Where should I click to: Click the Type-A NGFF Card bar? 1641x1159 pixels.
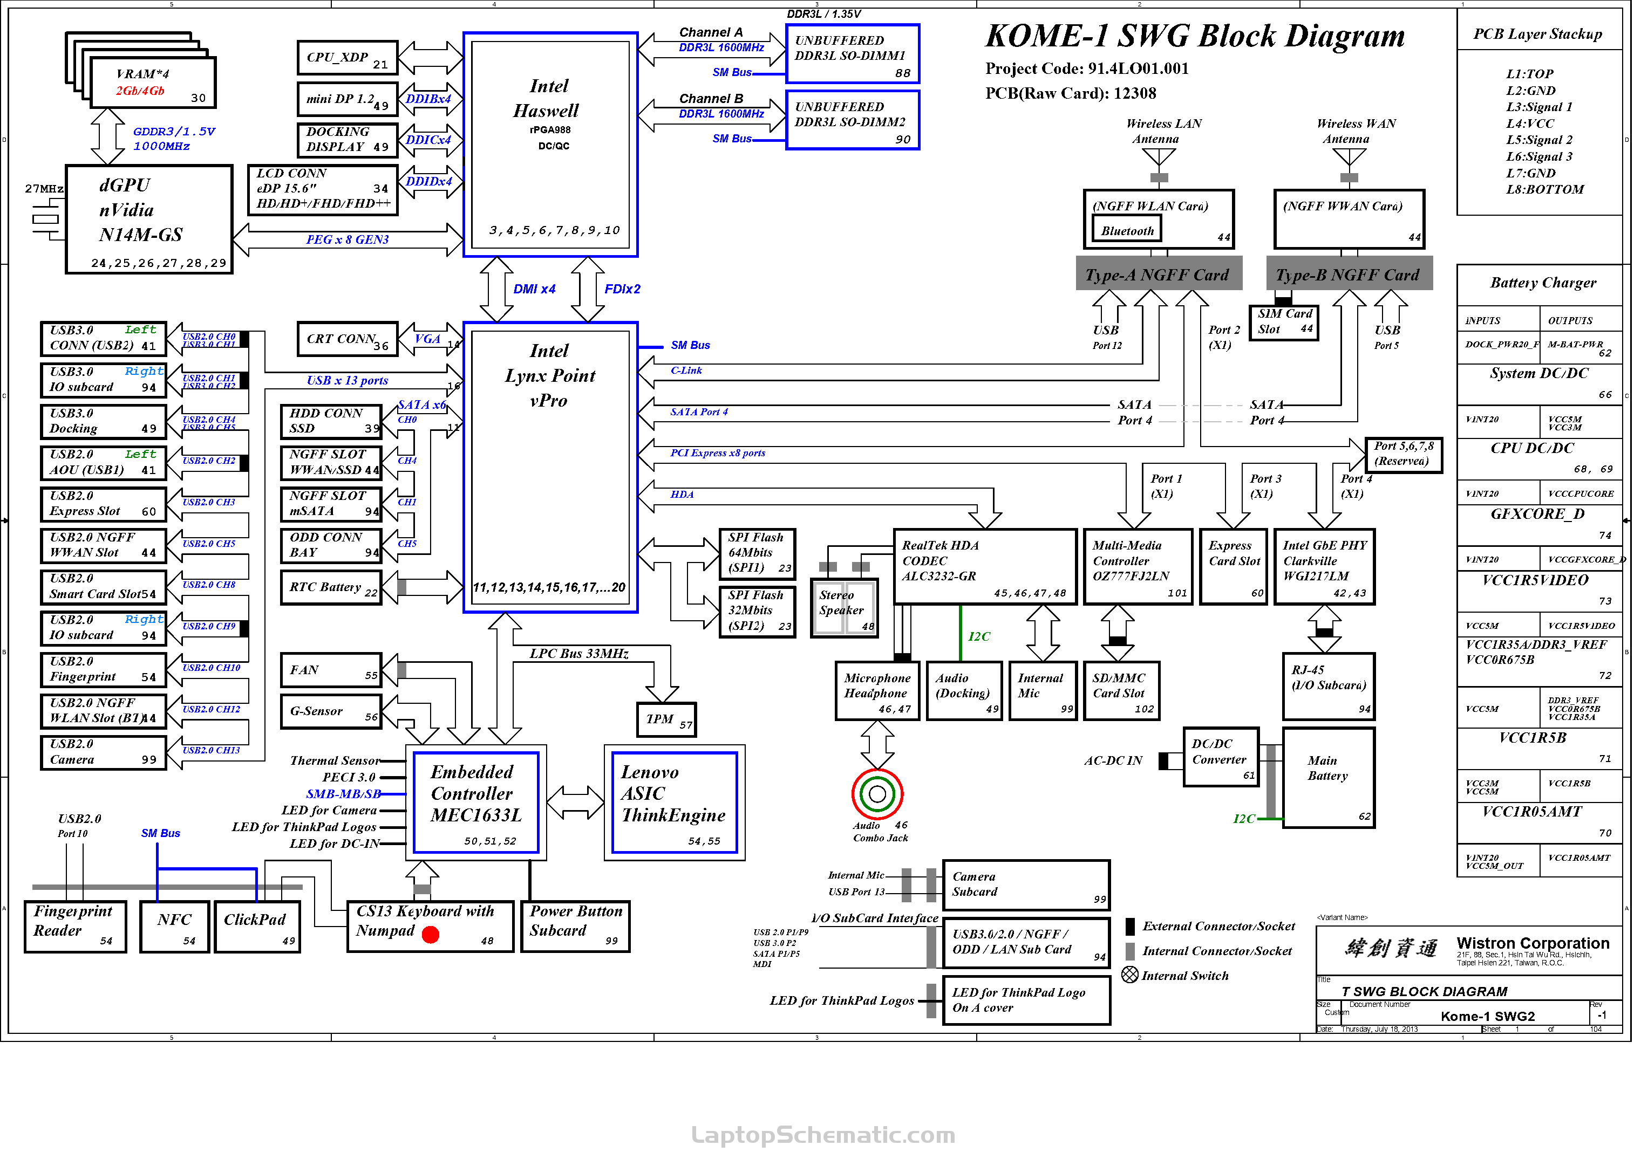coord(1159,274)
